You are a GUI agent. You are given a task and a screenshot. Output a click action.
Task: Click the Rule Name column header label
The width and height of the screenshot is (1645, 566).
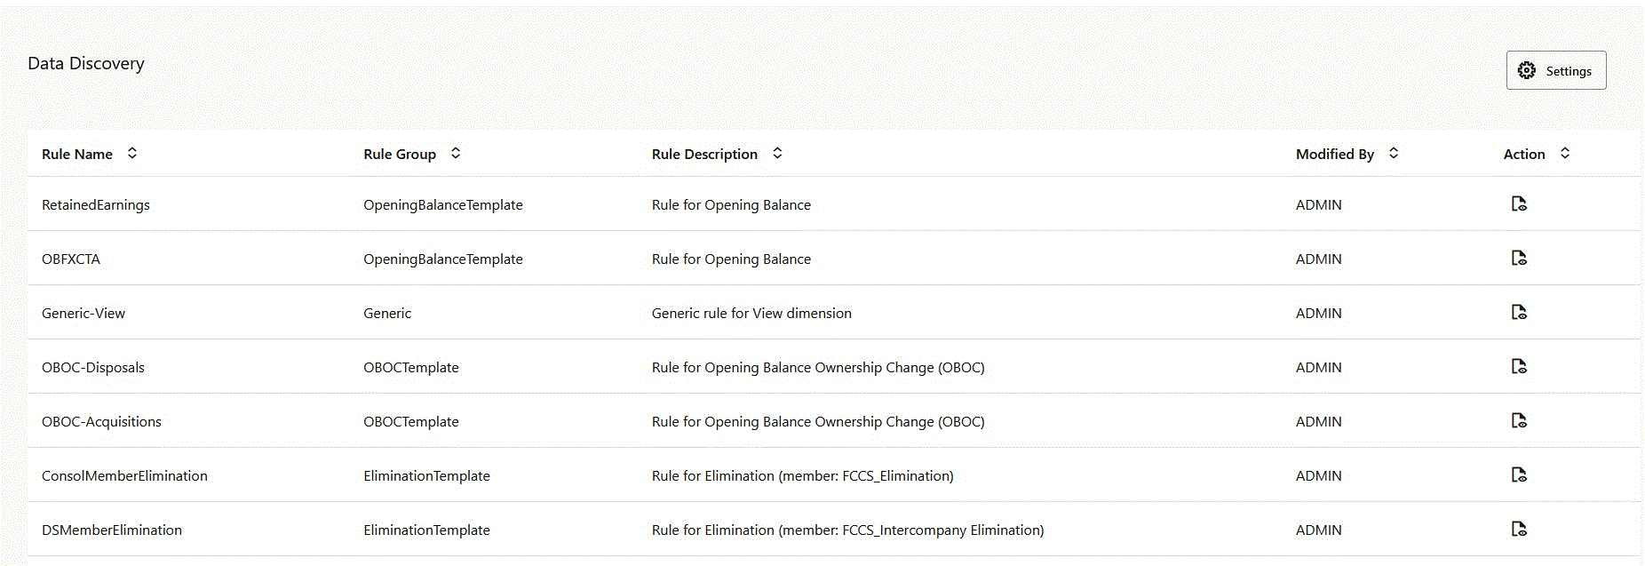click(77, 154)
